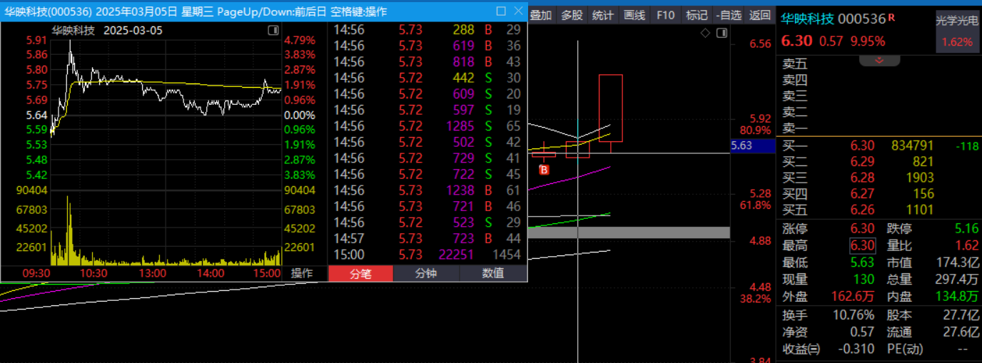Image resolution: width=982 pixels, height=363 pixels.
Task: Click the gray horizontal band on the K-line chart
Action: click(x=628, y=232)
